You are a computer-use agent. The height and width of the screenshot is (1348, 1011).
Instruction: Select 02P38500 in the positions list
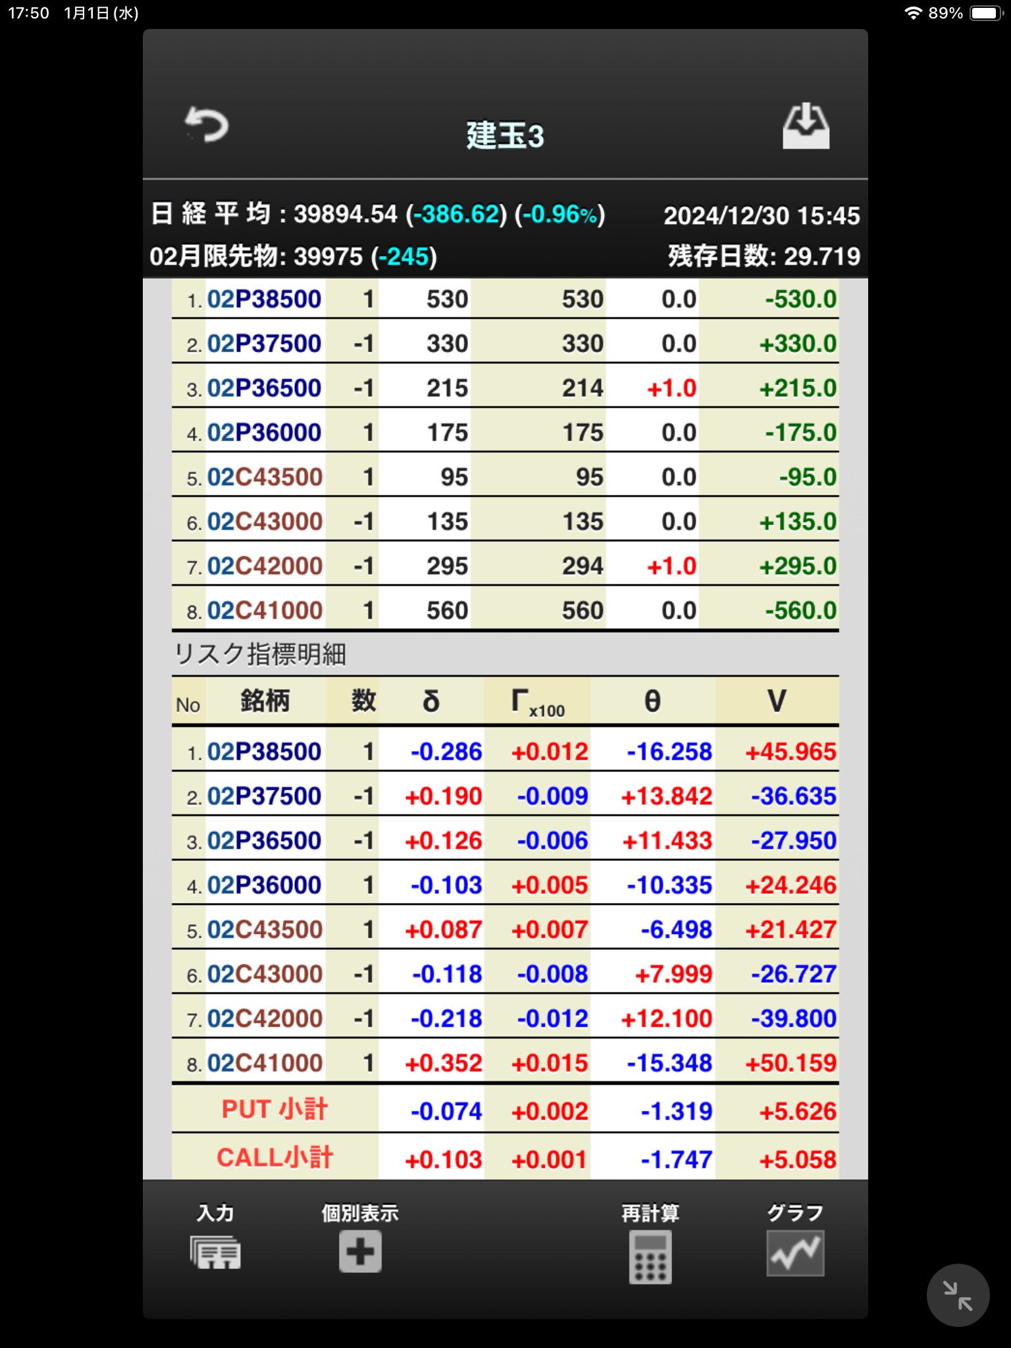(264, 299)
